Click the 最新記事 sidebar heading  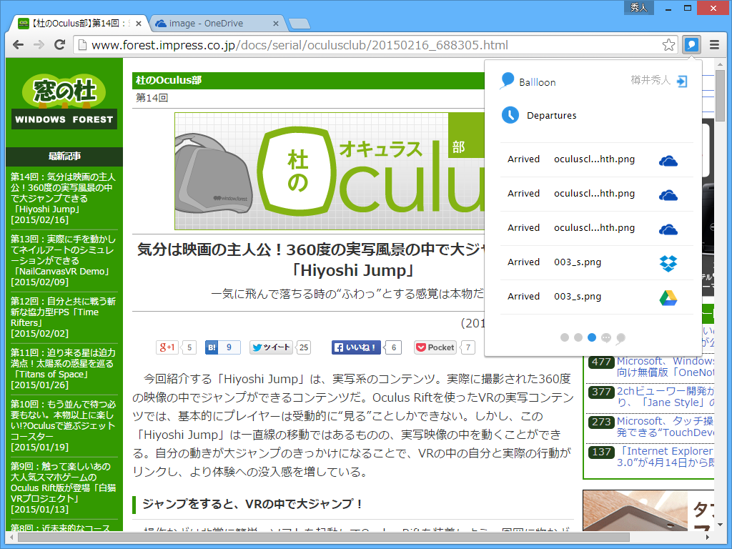64,157
